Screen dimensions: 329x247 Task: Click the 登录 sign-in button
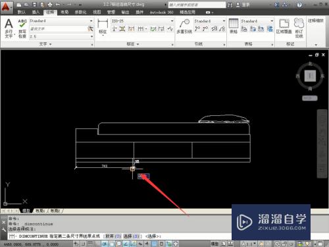point(243,5)
